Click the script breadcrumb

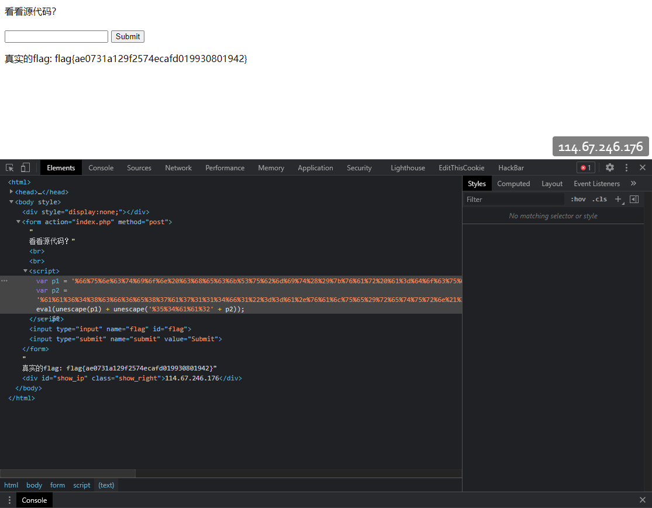click(81, 485)
